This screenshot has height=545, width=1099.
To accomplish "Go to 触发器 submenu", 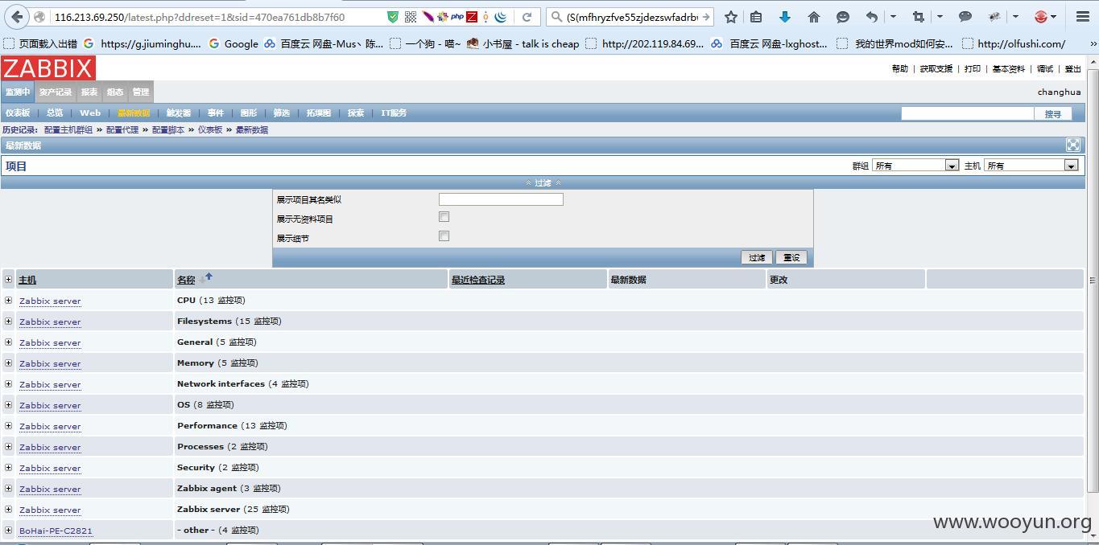I will click(x=179, y=113).
